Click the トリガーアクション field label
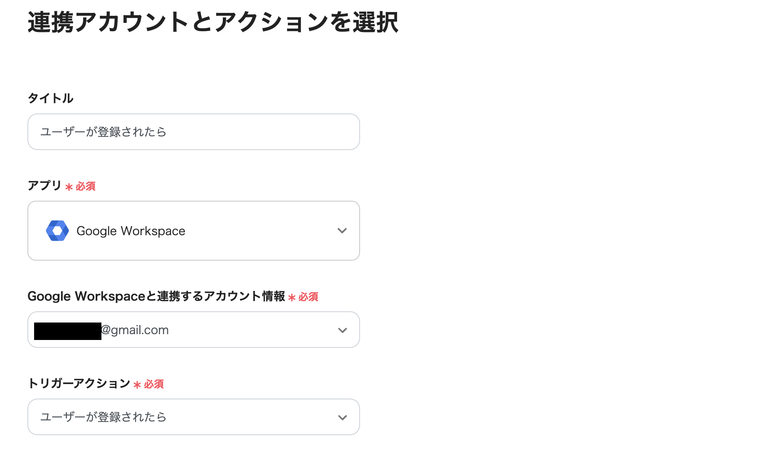 (x=78, y=384)
